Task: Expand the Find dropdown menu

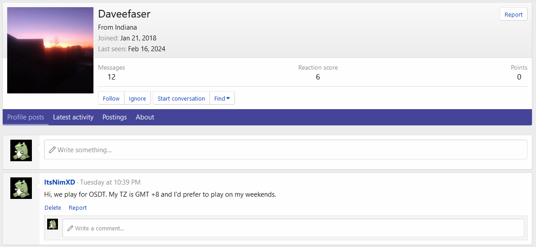Action: coord(222,98)
